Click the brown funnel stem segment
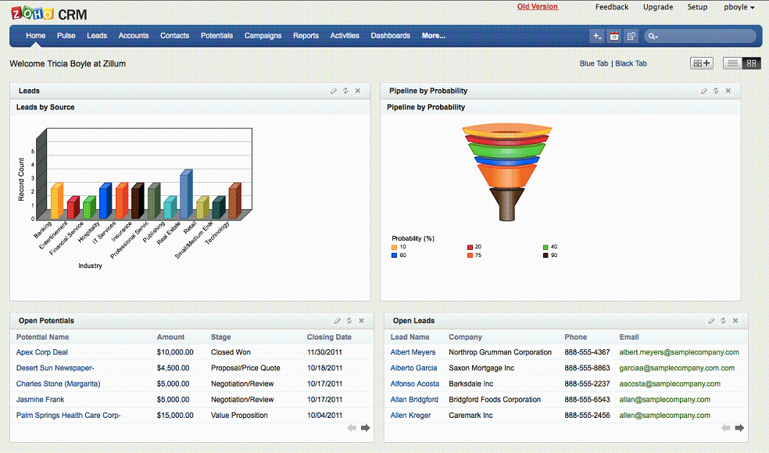 [x=507, y=204]
